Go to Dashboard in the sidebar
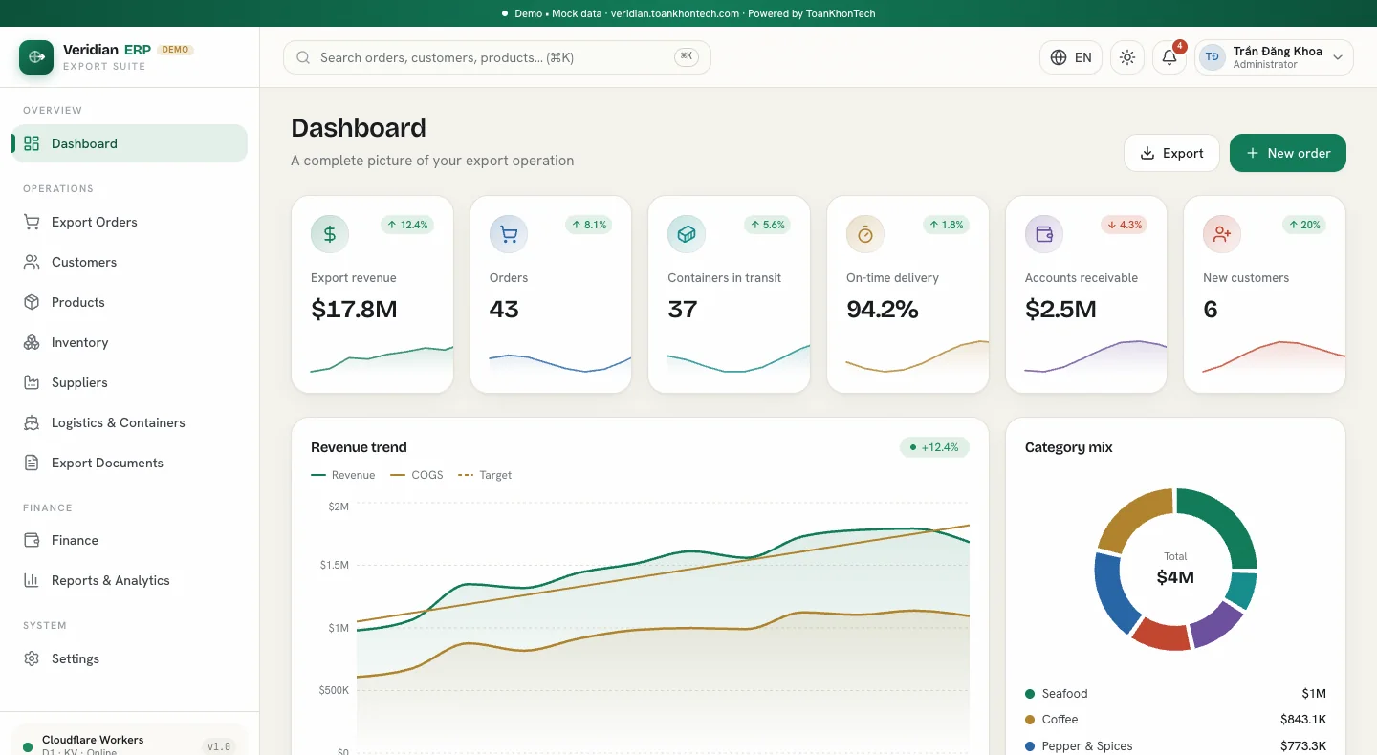Screen dimensions: 1377x755 coord(129,143)
